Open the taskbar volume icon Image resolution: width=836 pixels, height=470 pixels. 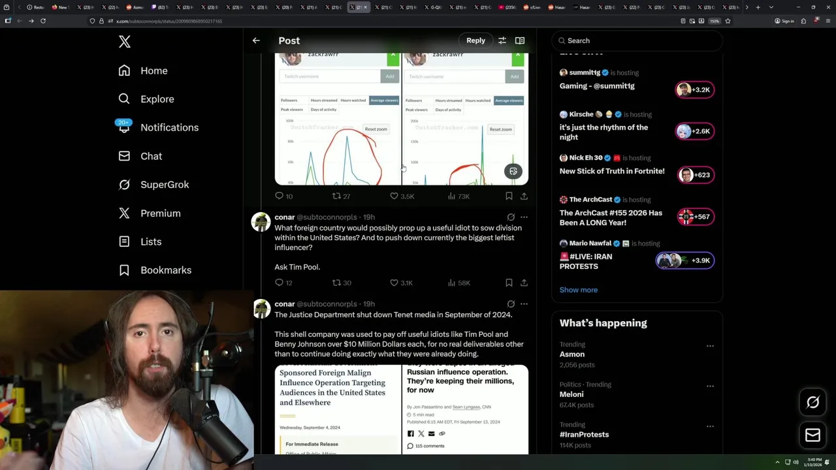pyautogui.click(x=796, y=462)
